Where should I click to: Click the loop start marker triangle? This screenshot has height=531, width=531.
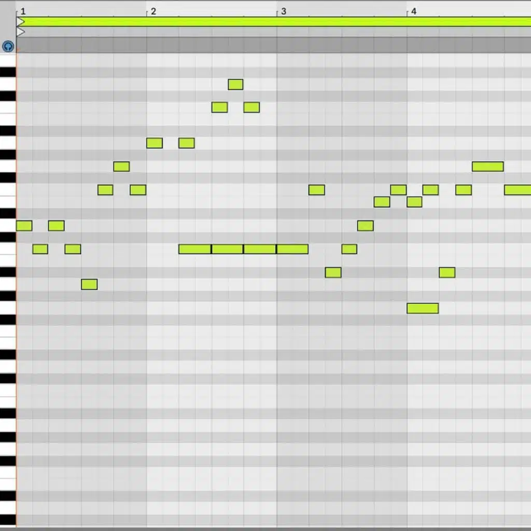point(21,22)
